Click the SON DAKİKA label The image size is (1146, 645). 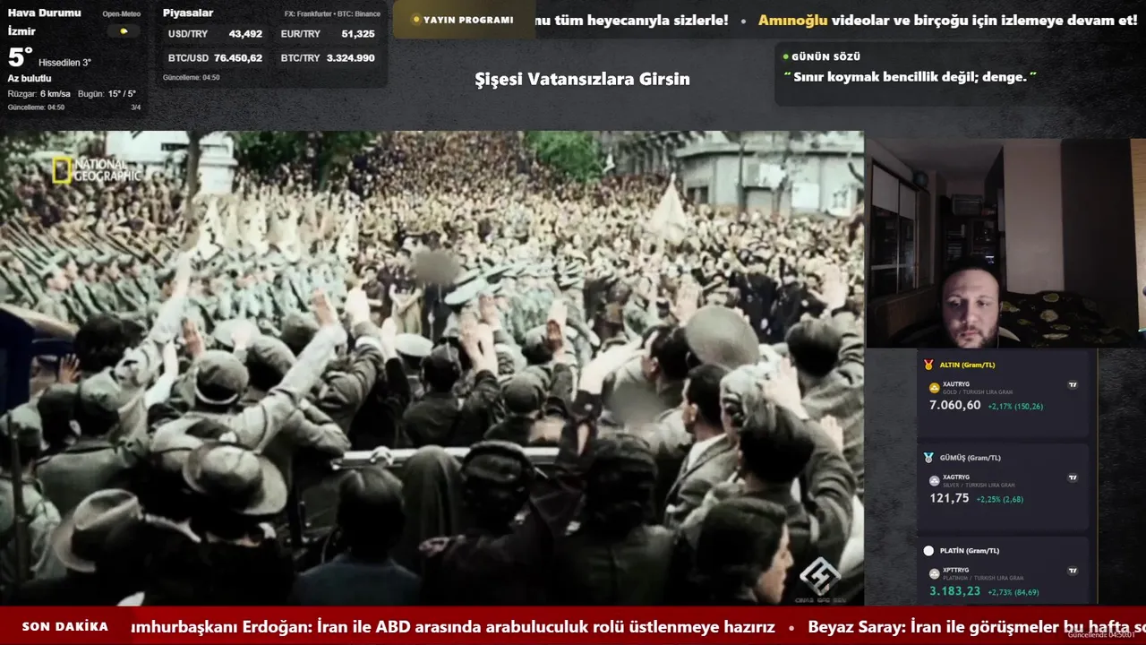[x=65, y=627]
